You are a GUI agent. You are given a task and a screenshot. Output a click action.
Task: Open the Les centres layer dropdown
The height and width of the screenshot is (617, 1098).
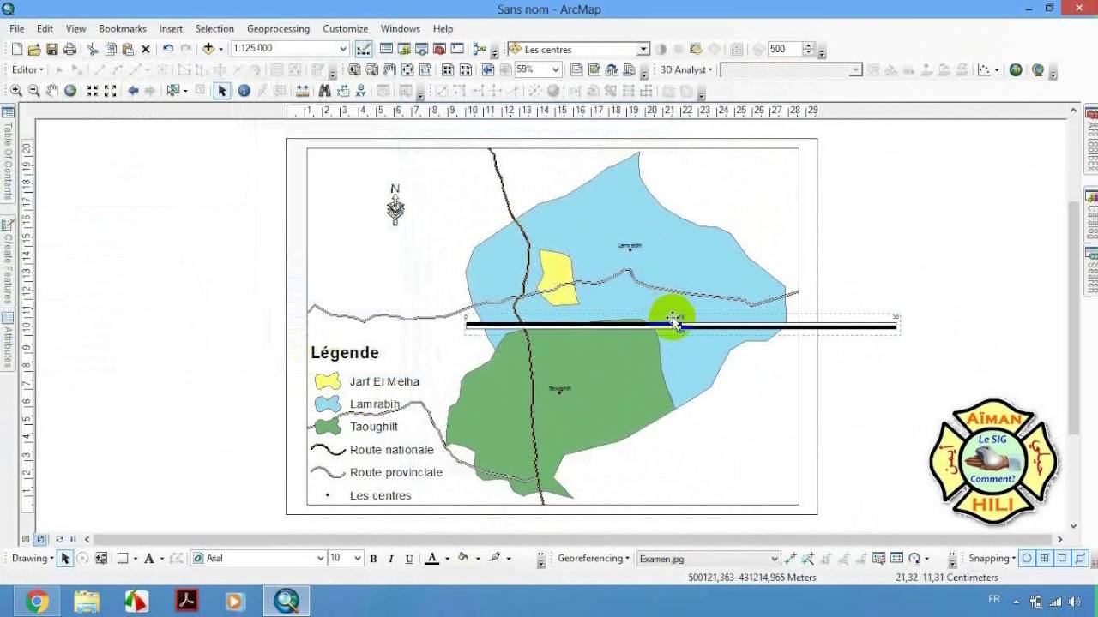point(643,50)
